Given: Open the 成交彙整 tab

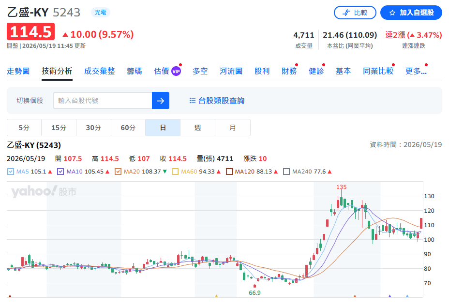Looking at the screenshot, I should [x=100, y=71].
